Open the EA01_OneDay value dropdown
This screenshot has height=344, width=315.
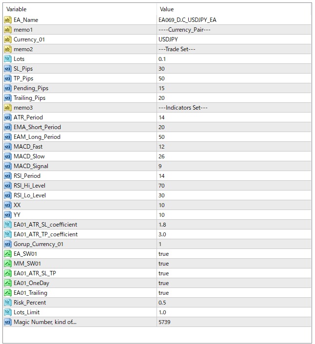(164, 283)
